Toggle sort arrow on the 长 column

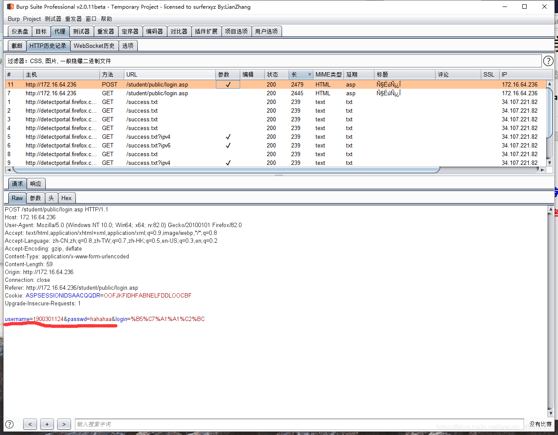point(310,74)
